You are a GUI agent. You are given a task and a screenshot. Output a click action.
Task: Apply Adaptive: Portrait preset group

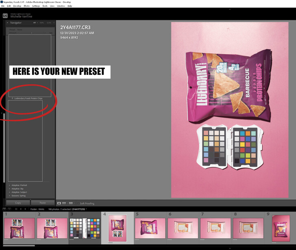(x=19, y=185)
